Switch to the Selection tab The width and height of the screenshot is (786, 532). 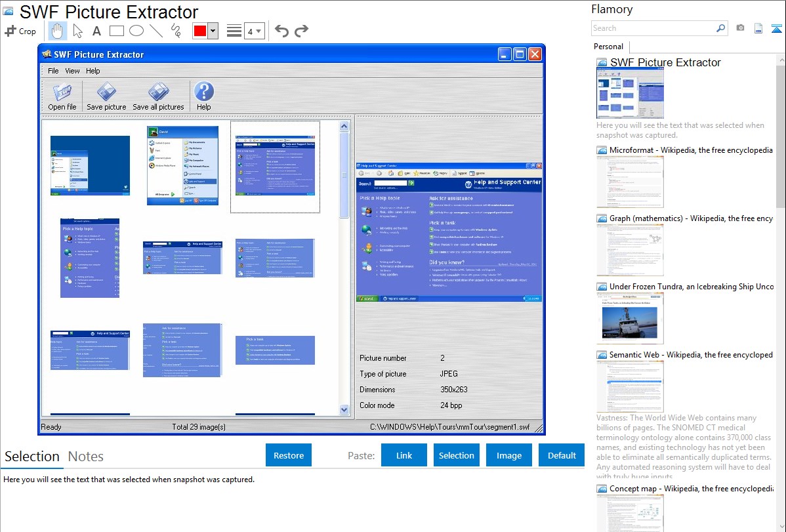pyautogui.click(x=32, y=457)
